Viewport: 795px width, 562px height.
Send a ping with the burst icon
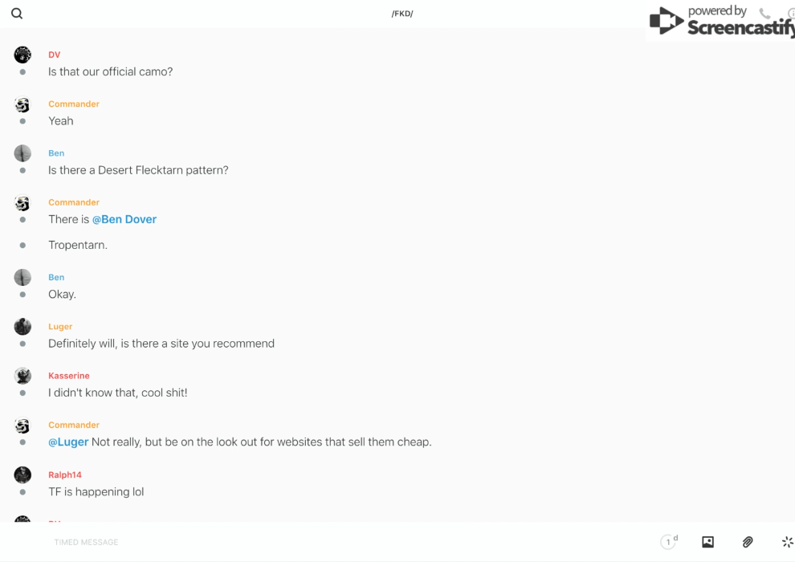coord(787,542)
